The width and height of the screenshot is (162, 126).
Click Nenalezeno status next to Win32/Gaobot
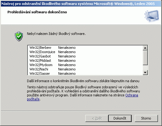click(x=67, y=56)
